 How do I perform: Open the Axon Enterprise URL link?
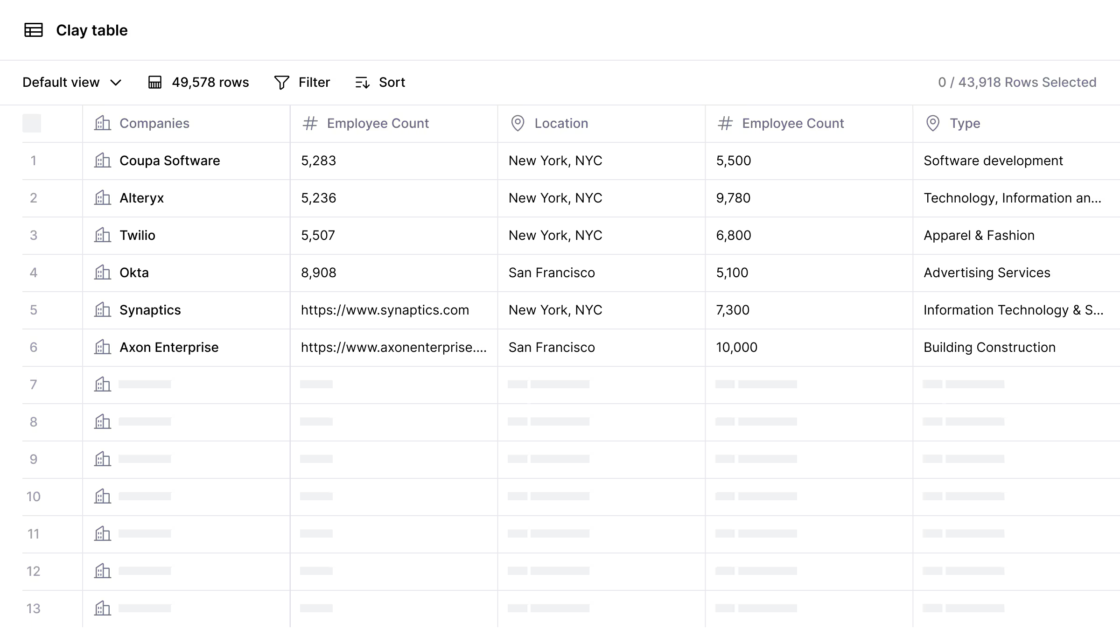coord(393,348)
